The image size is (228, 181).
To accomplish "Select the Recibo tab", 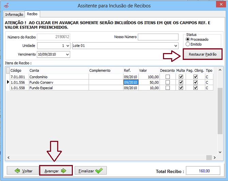I will [x=32, y=14].
